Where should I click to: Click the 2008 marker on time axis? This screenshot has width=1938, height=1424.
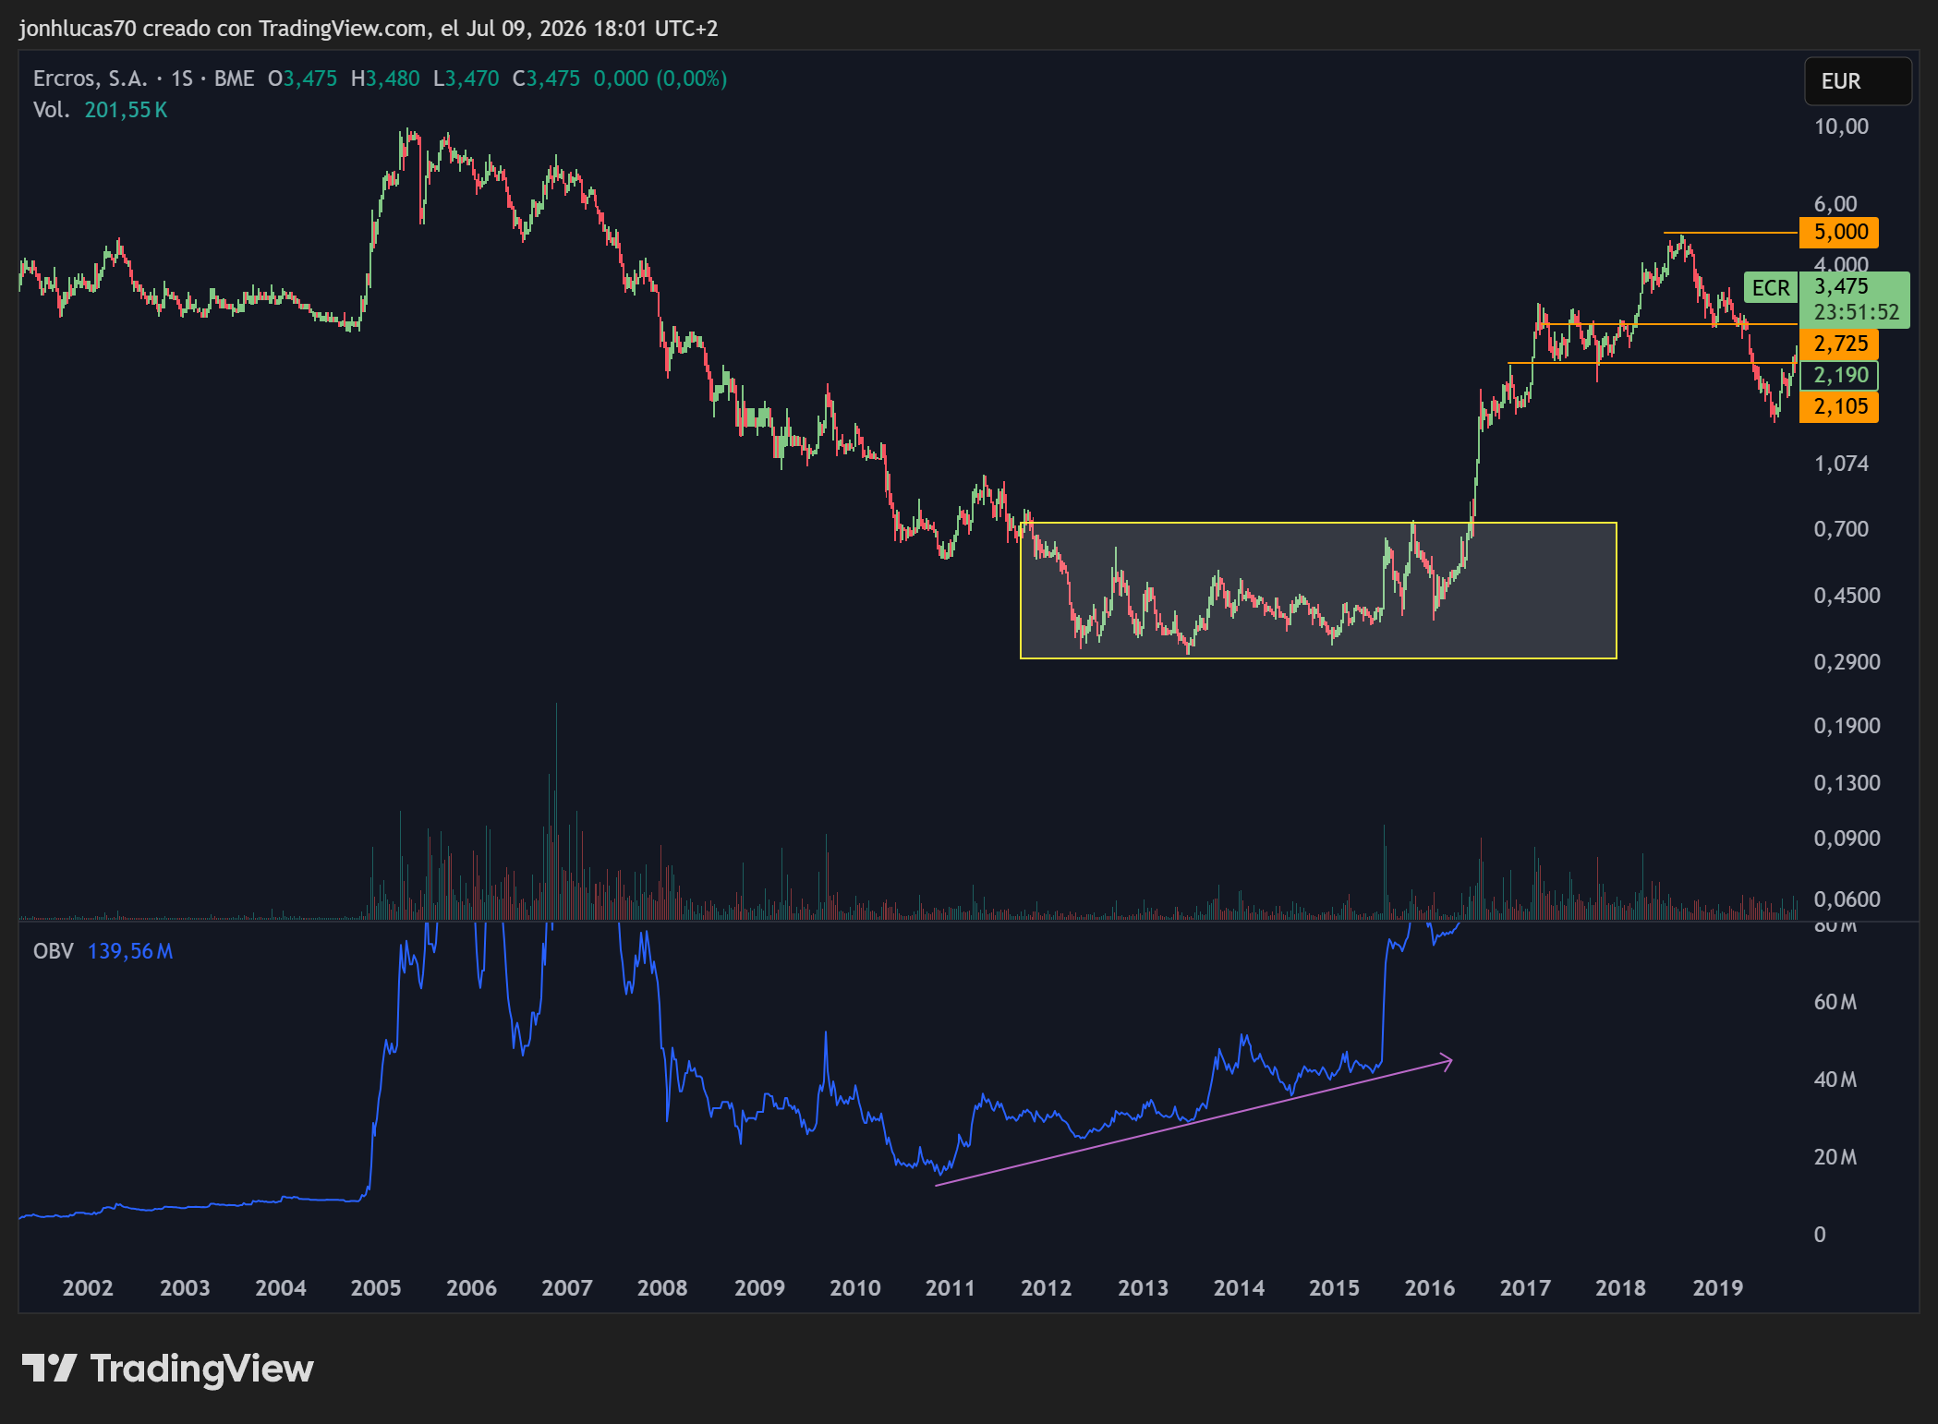click(x=662, y=1287)
